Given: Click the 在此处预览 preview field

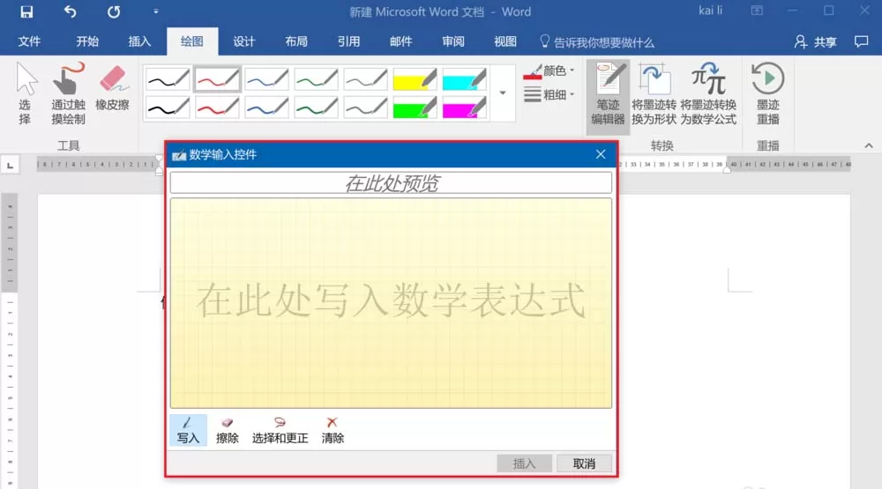Looking at the screenshot, I should 391,183.
